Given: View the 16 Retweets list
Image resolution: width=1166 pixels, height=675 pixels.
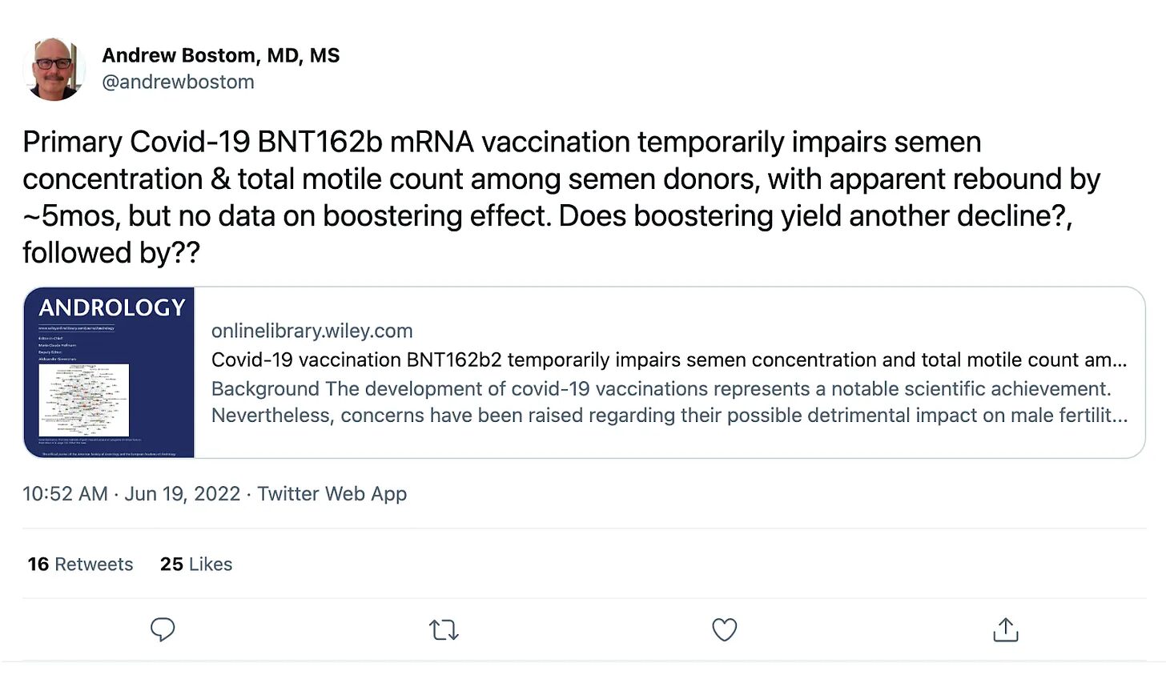Looking at the screenshot, I should (80, 564).
